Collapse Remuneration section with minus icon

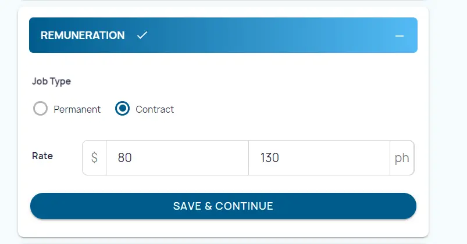pos(399,35)
